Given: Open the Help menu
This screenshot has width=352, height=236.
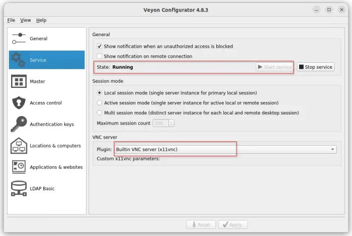Looking at the screenshot, I should (41, 20).
